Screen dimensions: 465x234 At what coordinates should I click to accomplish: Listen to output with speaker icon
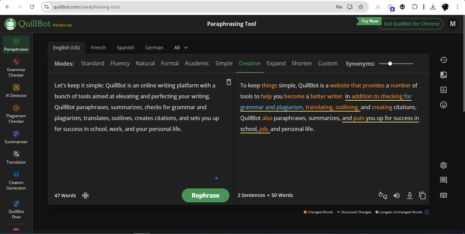point(397,196)
